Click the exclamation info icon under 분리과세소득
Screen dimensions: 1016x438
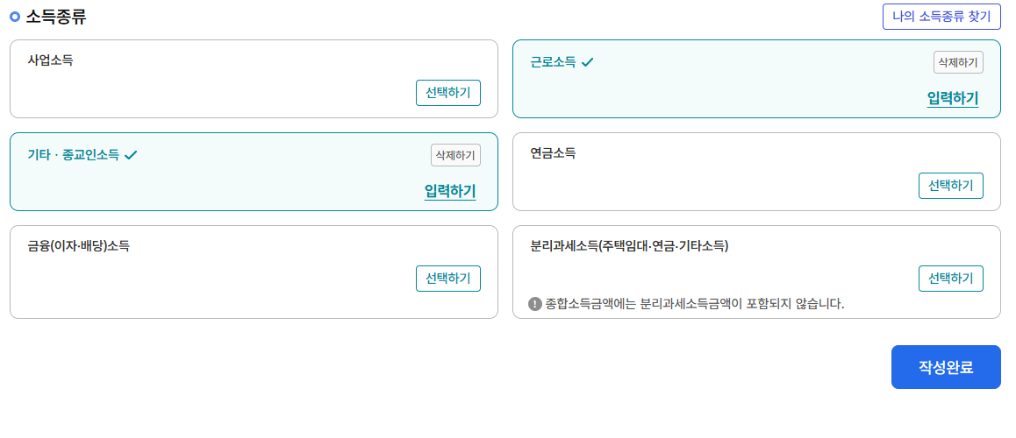click(535, 303)
